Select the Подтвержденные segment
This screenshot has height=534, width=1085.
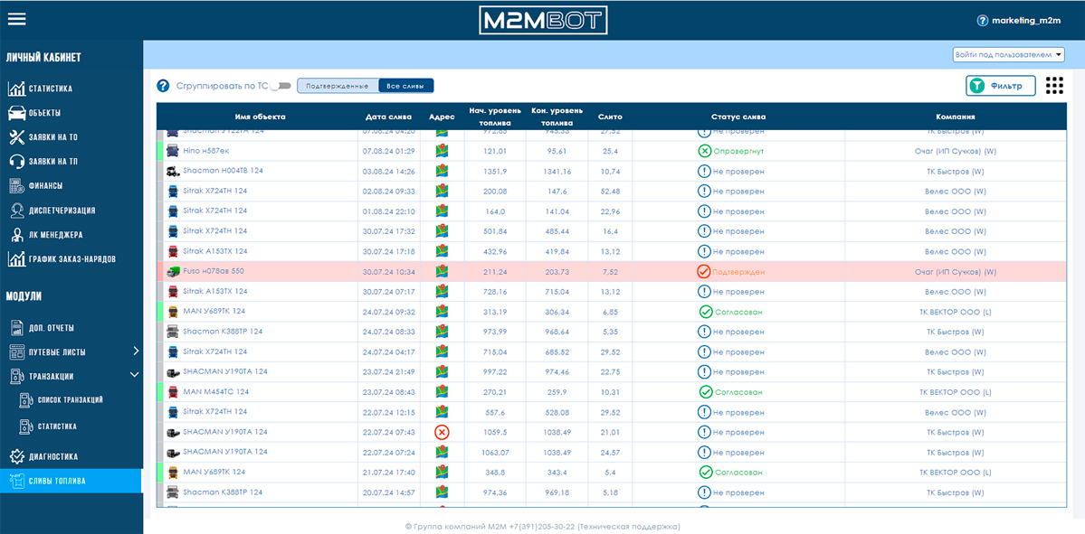pyautogui.click(x=338, y=86)
